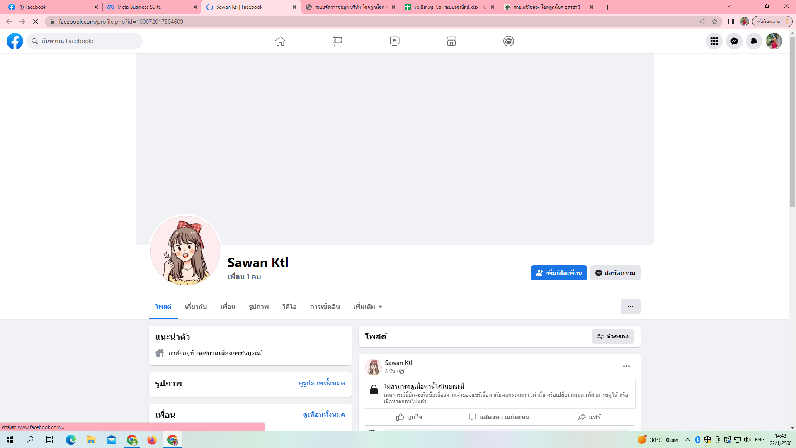This screenshot has width=796, height=448.
Task: Open the Pages flag icon
Action: (x=337, y=41)
